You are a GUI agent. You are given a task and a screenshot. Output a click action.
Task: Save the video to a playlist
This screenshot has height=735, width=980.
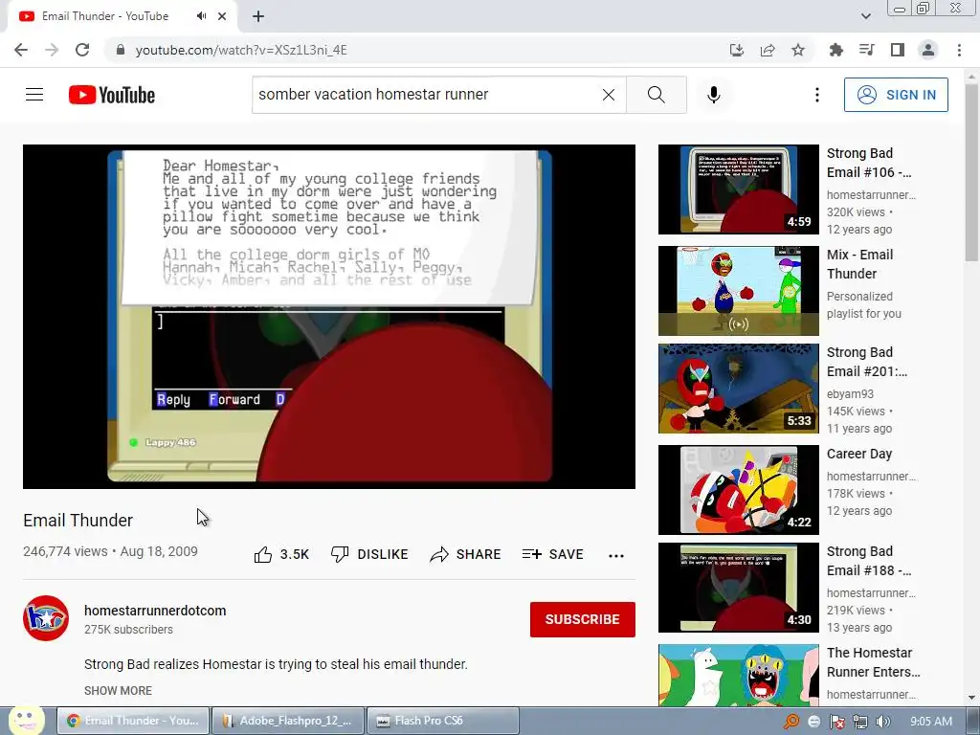pyautogui.click(x=553, y=554)
